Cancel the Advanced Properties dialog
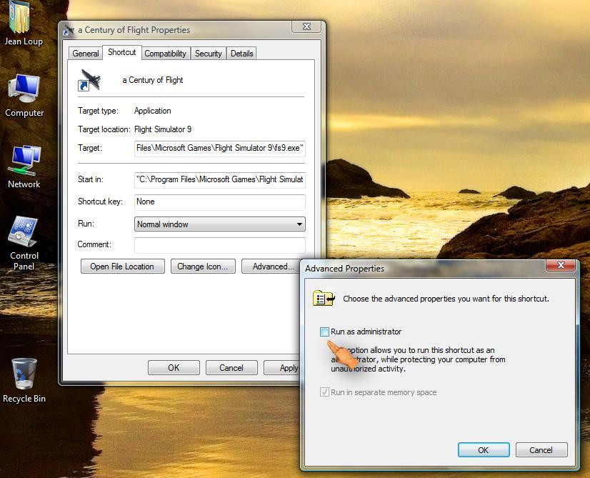590x478 pixels. point(541,450)
